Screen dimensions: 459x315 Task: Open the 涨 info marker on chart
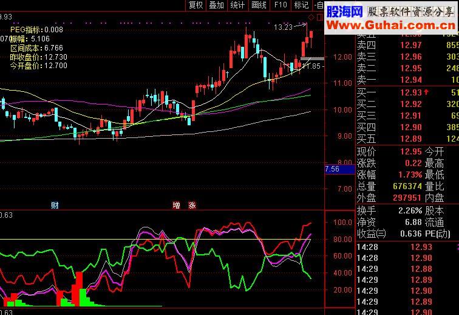click(x=192, y=206)
